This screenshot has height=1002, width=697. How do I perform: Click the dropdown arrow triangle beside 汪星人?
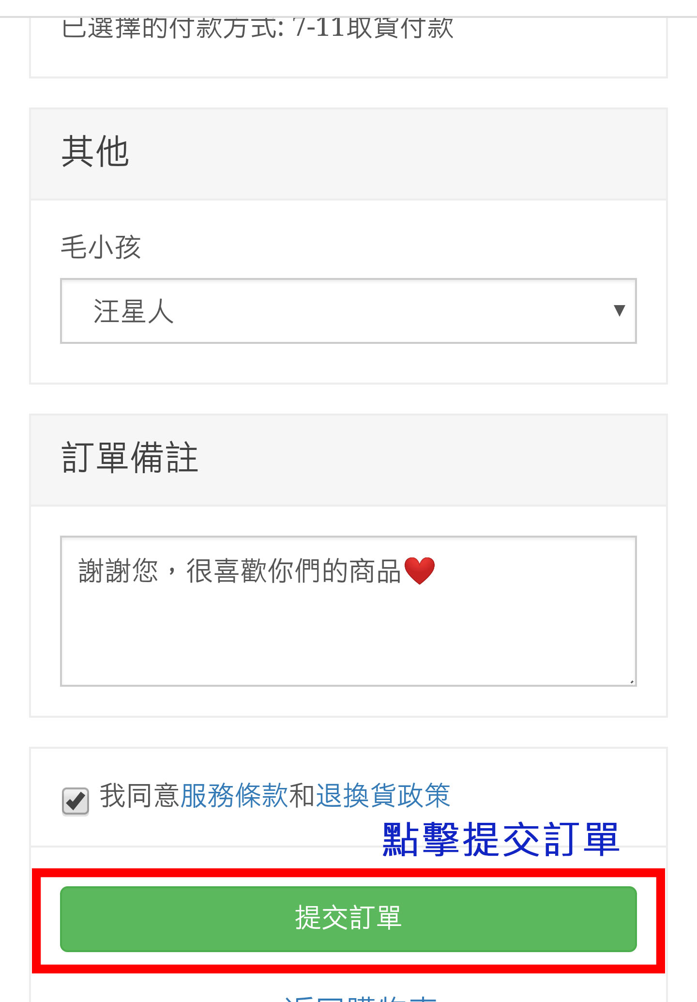click(x=619, y=310)
